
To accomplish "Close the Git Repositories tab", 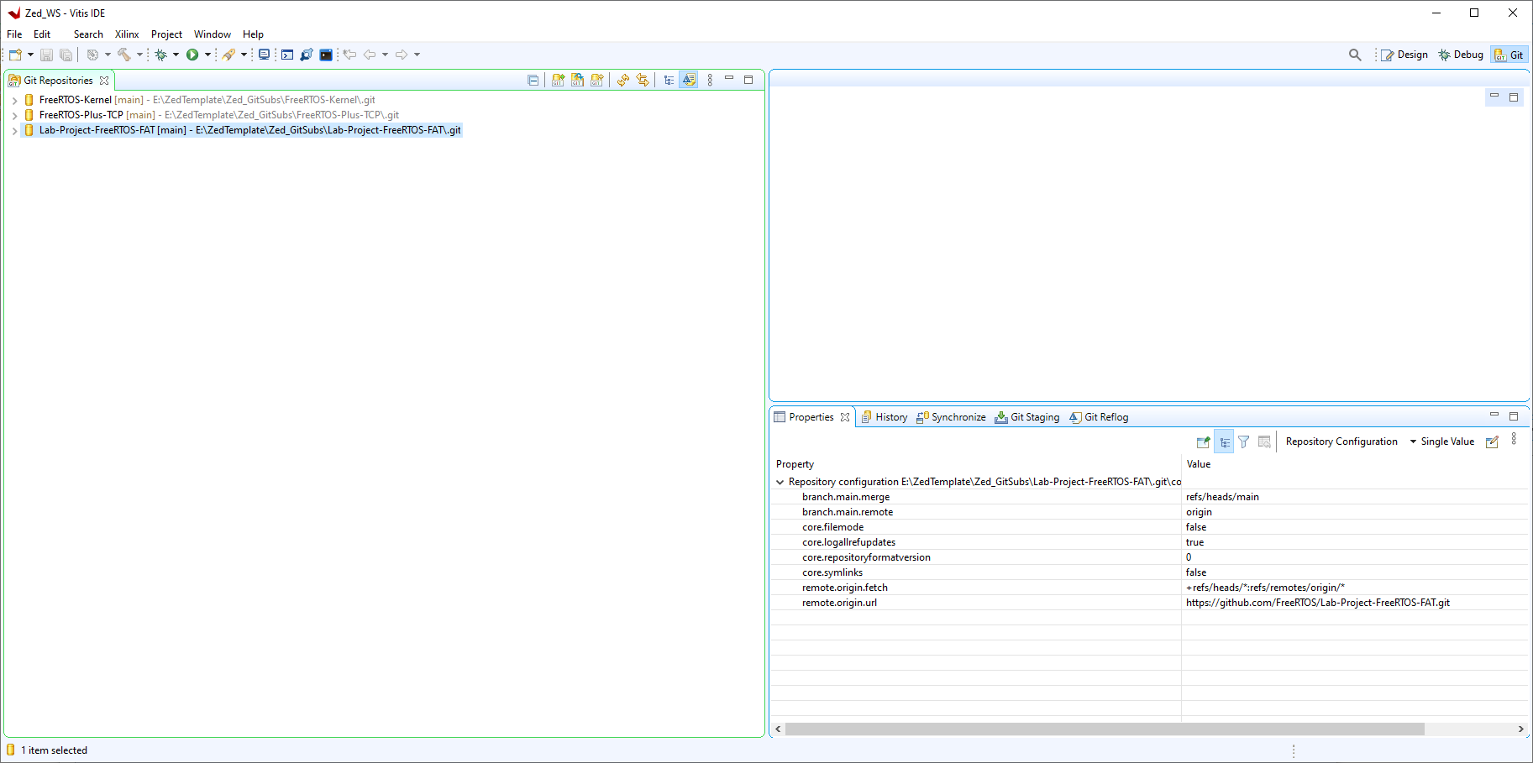I will pos(104,81).
